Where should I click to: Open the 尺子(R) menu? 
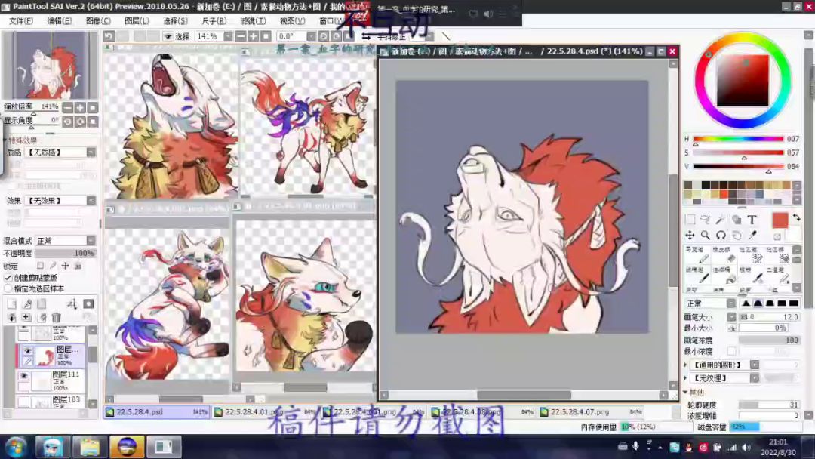[x=214, y=21]
